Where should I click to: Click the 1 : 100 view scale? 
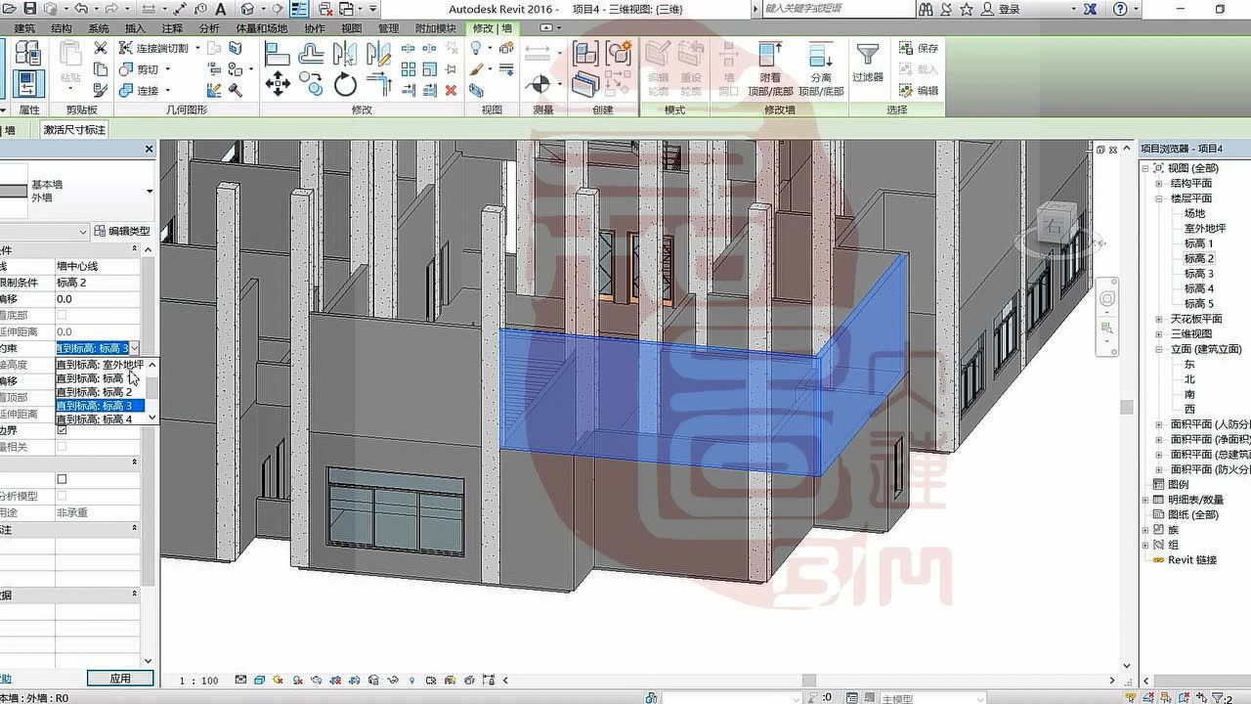tap(199, 681)
